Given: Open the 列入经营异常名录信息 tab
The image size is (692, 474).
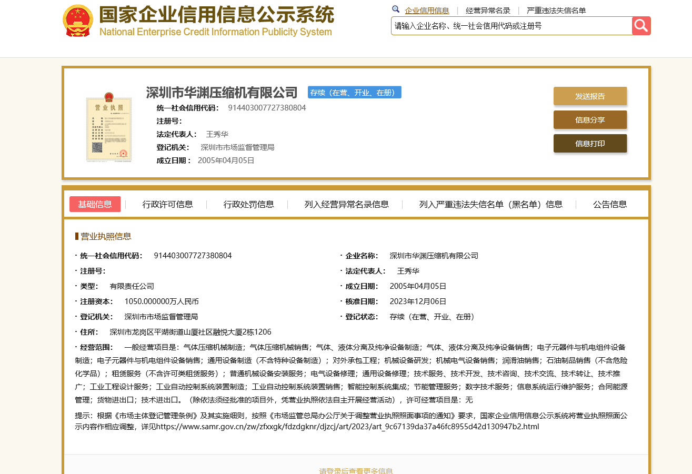Looking at the screenshot, I should [346, 204].
